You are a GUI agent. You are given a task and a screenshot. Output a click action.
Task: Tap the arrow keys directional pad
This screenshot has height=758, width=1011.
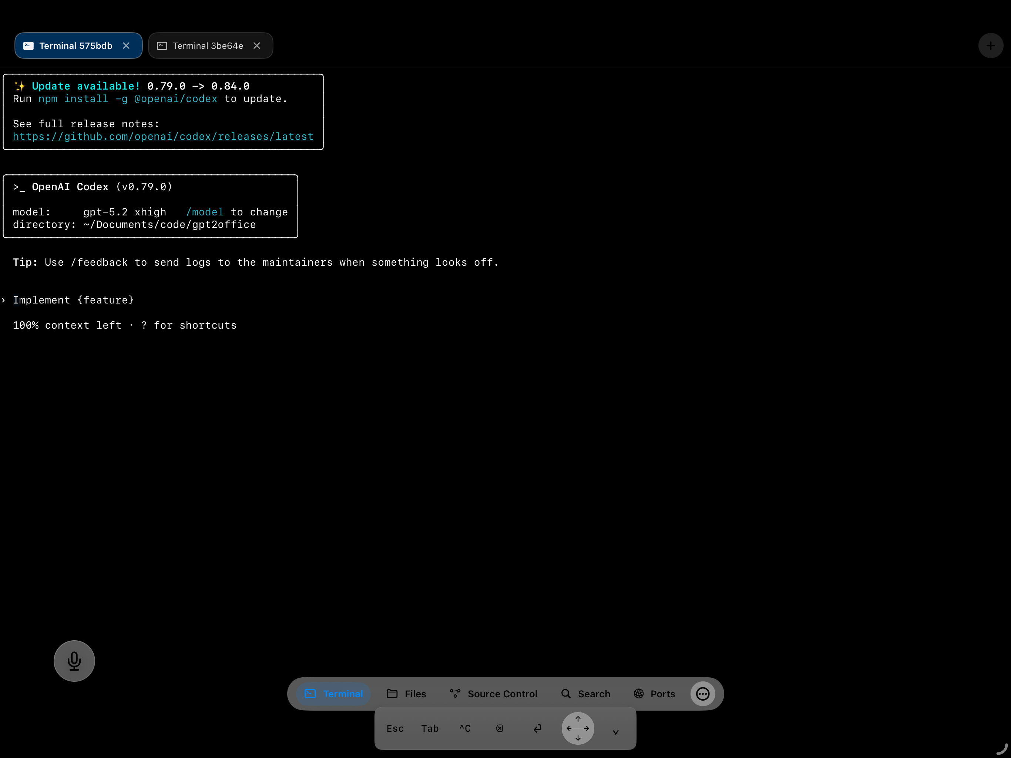pos(578,728)
